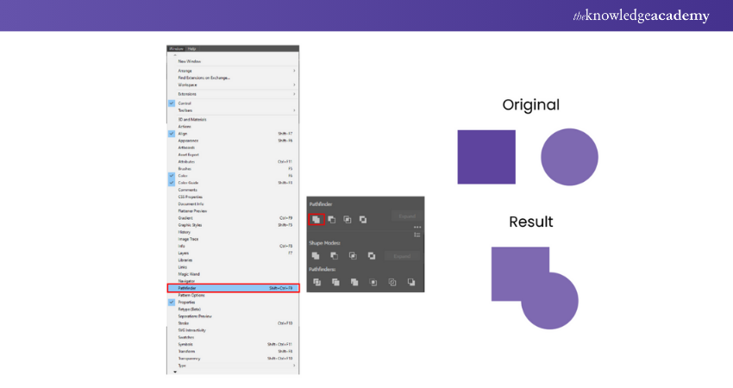733x388 pixels.
Task: Open the Pathfinder panel list menu icon
Action: [417, 235]
